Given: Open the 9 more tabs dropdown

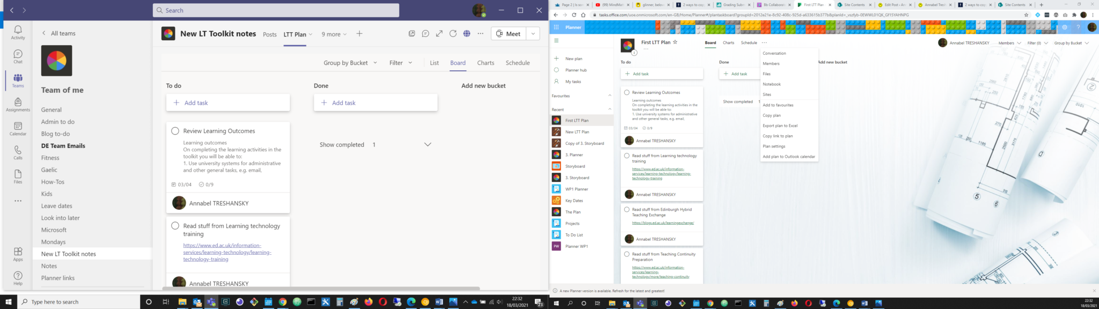Looking at the screenshot, I should coord(334,34).
